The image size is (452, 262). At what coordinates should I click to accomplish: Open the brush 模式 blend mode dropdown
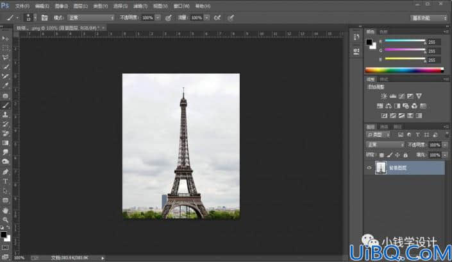pos(91,18)
